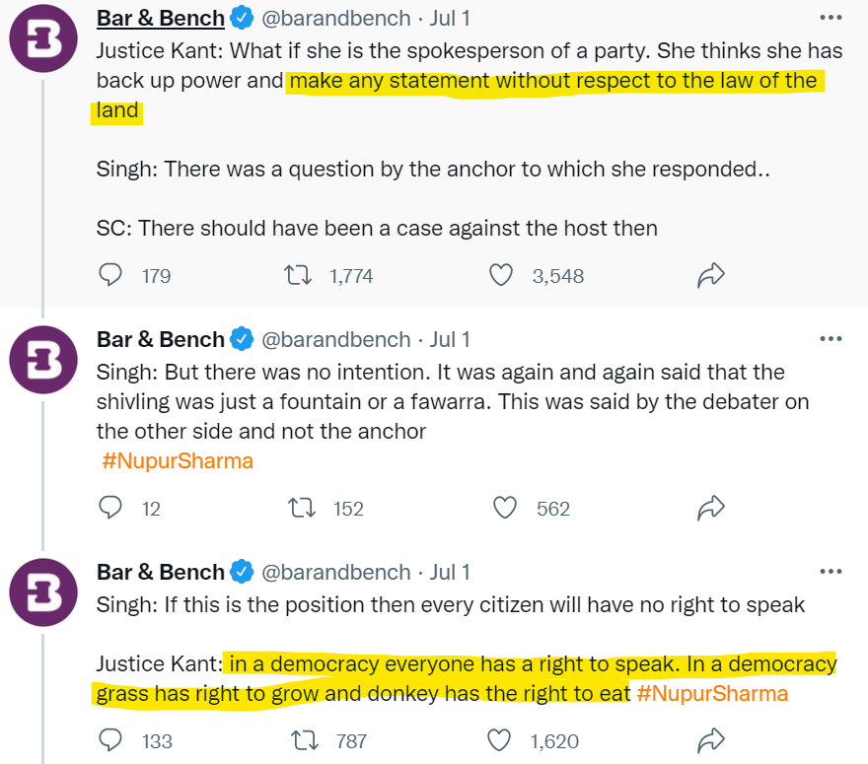
Task: Like the tweet with 562 likes
Action: pyautogui.click(x=505, y=508)
